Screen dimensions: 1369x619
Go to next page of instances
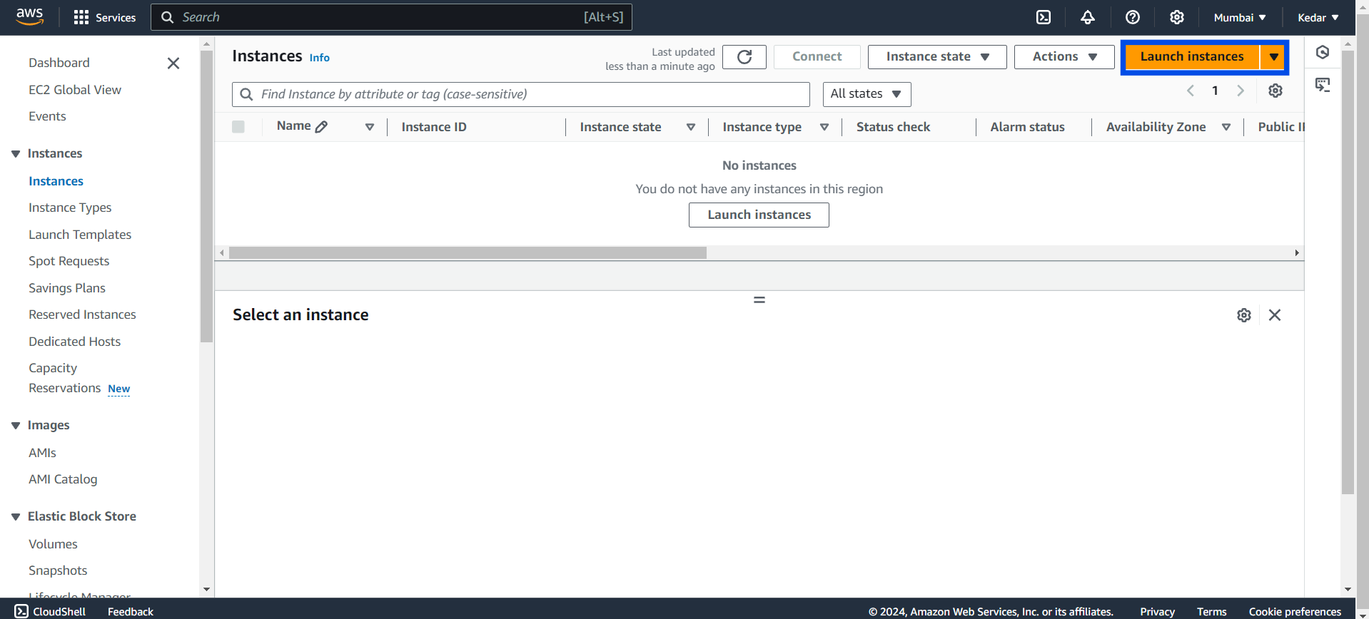[1241, 91]
